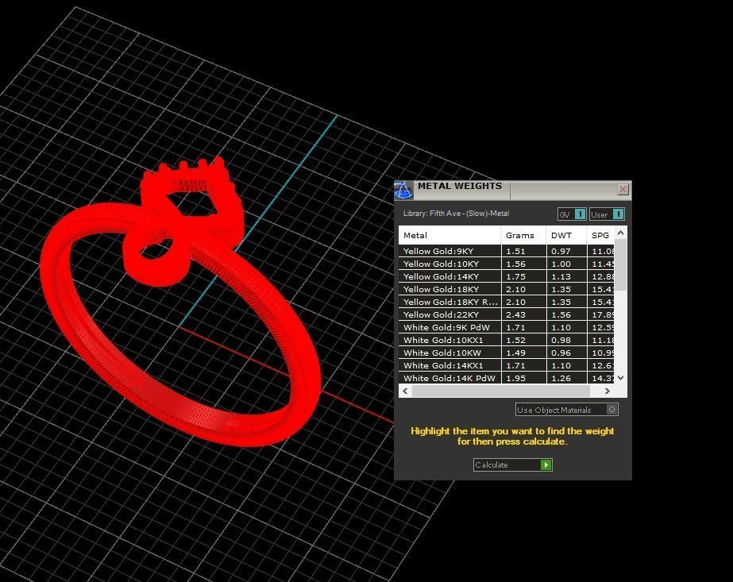The image size is (733, 582).
Task: Click the 2.43 grams value
Action: [515, 314]
